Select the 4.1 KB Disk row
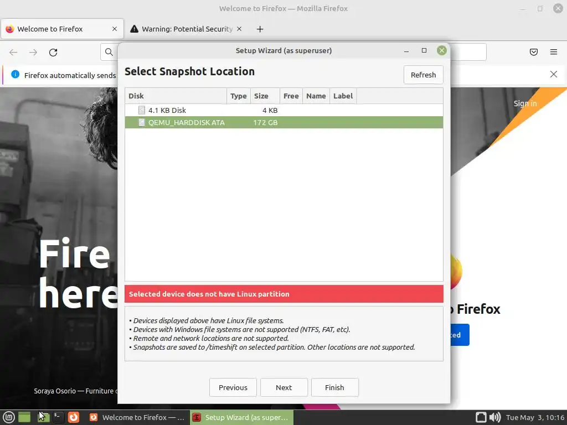The image size is (567, 425). pos(284,110)
